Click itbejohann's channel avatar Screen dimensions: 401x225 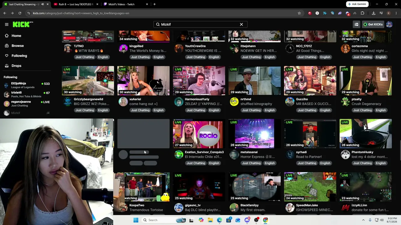coord(234,48)
